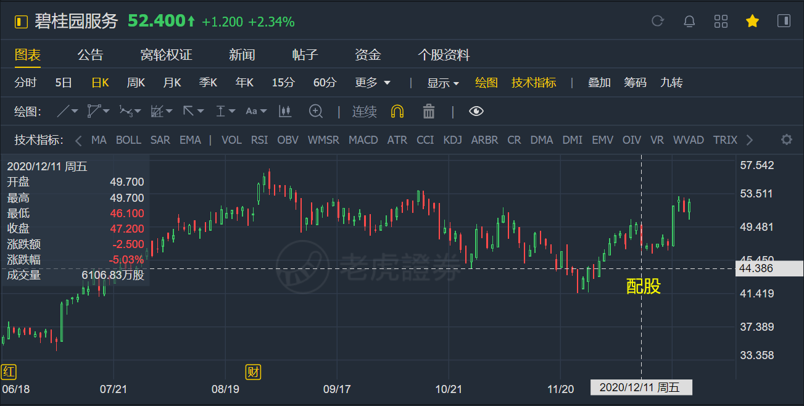Toggle the 绘图 drawing toolbar
Screen dimensions: 804x406
pos(486,83)
